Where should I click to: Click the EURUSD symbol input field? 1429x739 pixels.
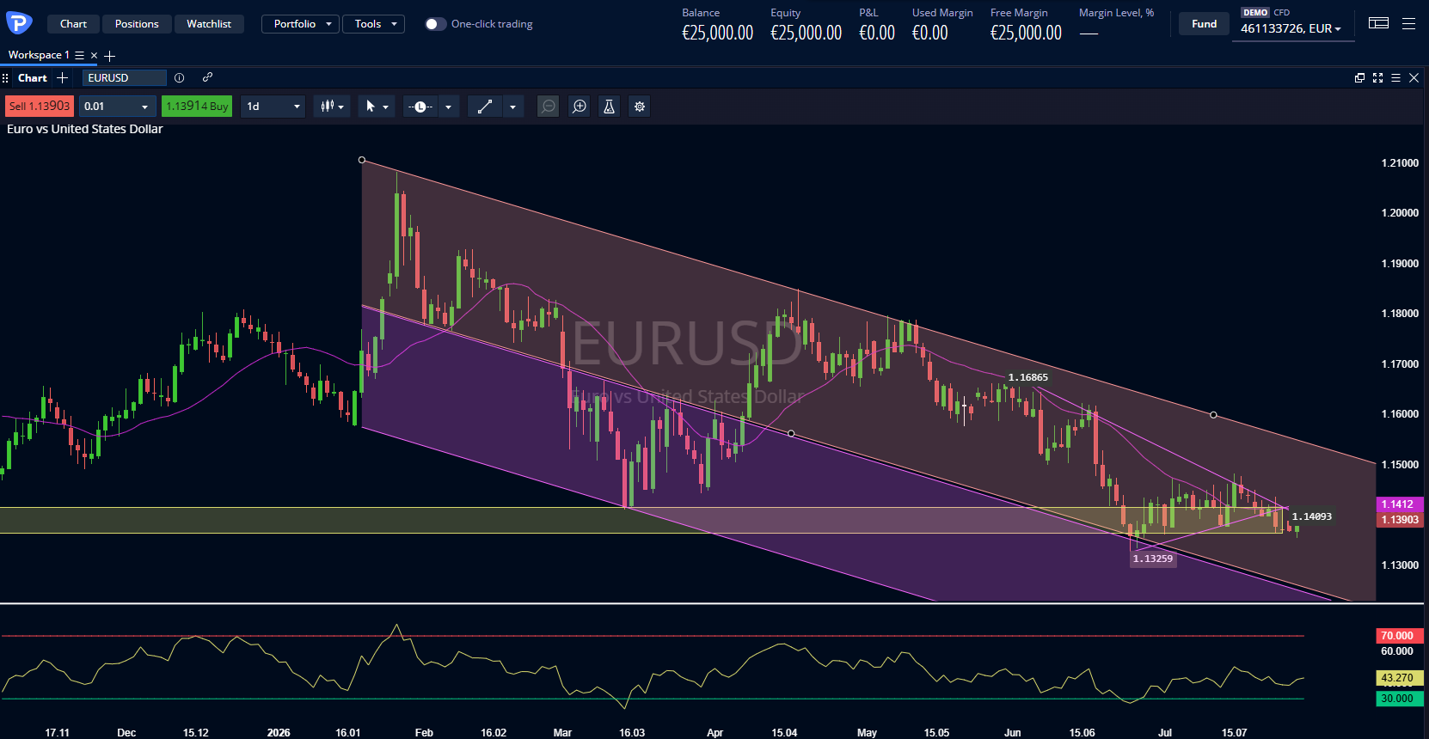coord(125,77)
